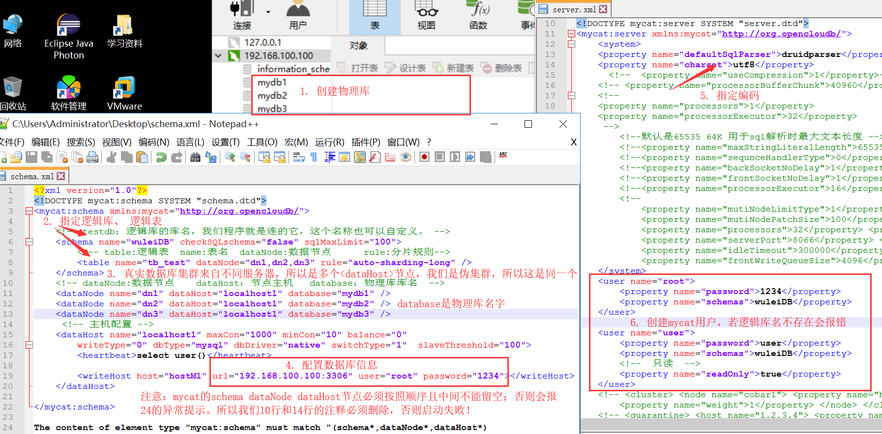Toggle Show All Characters pilcrow icon

tap(314, 157)
